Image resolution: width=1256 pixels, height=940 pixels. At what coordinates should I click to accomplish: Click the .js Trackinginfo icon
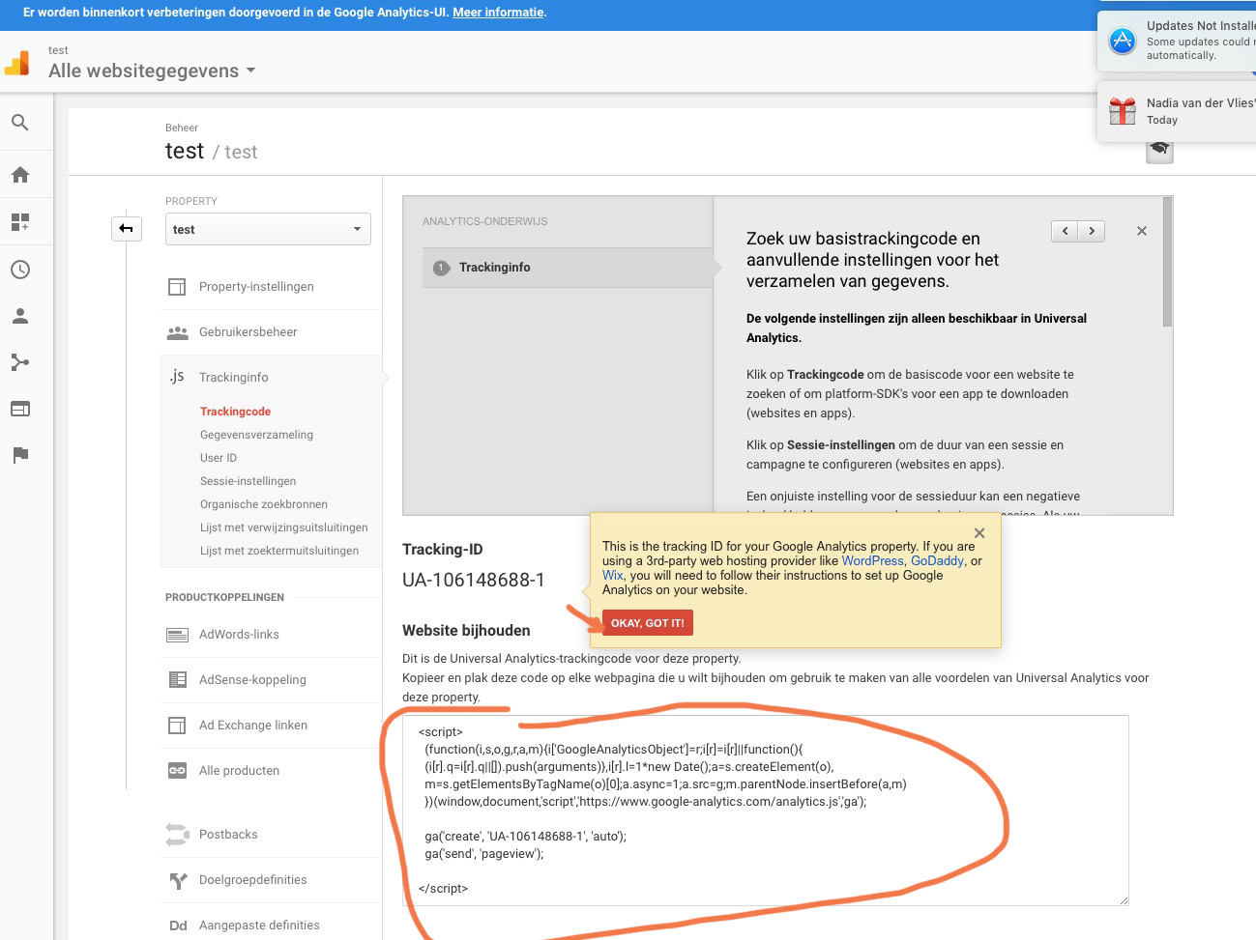coord(176,377)
